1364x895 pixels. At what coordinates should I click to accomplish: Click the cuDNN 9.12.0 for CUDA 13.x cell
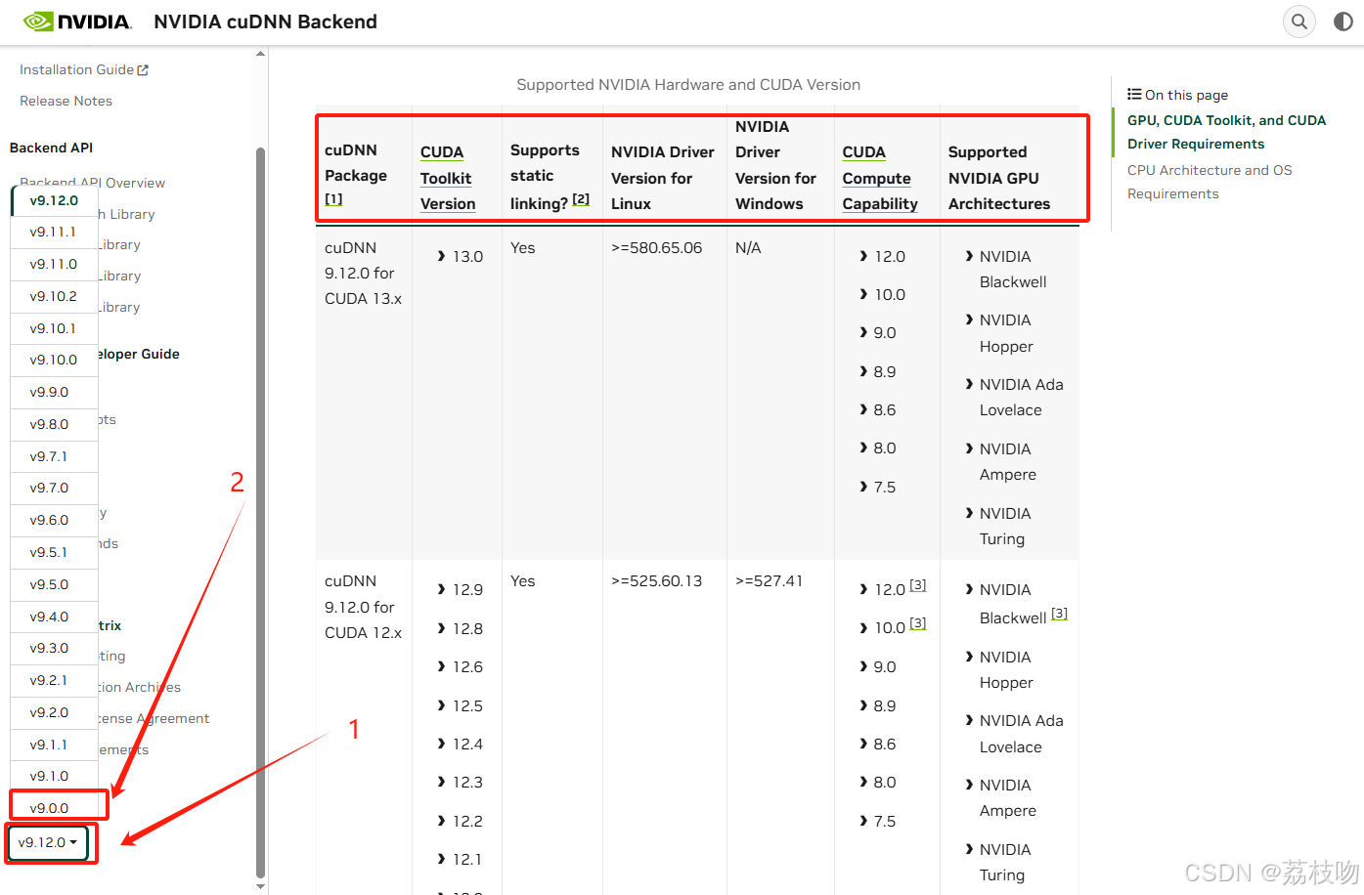coord(363,273)
